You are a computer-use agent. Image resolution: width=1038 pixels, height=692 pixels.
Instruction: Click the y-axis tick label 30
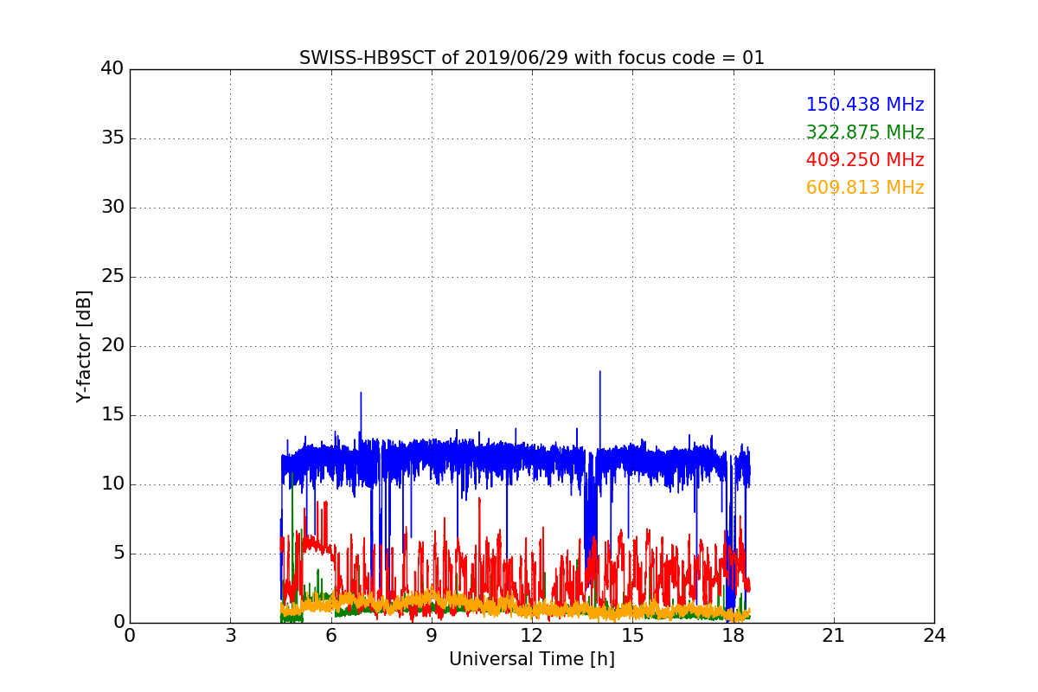click(112, 208)
